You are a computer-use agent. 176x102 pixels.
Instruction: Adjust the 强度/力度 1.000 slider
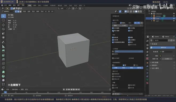(167, 59)
